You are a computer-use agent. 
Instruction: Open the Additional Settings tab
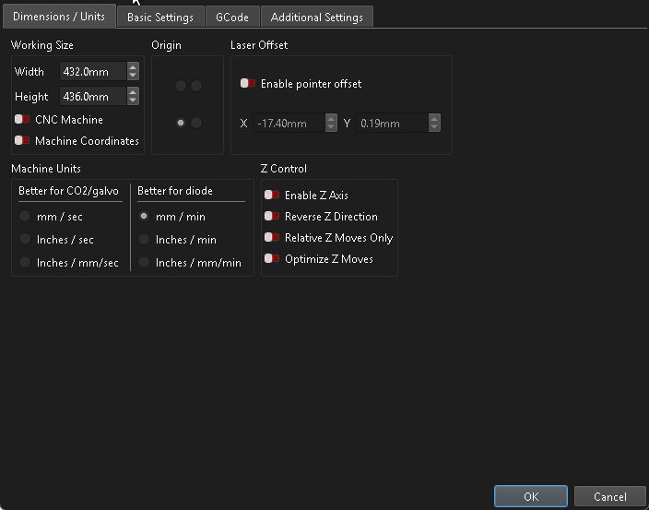tap(316, 18)
